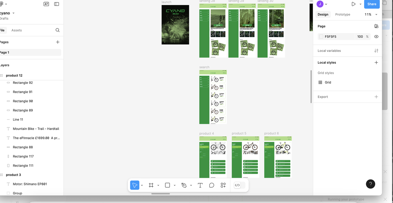This screenshot has height=203, width=393.
Task: Select the ePinnacle £1699.00 text layer
Action: click(36, 138)
